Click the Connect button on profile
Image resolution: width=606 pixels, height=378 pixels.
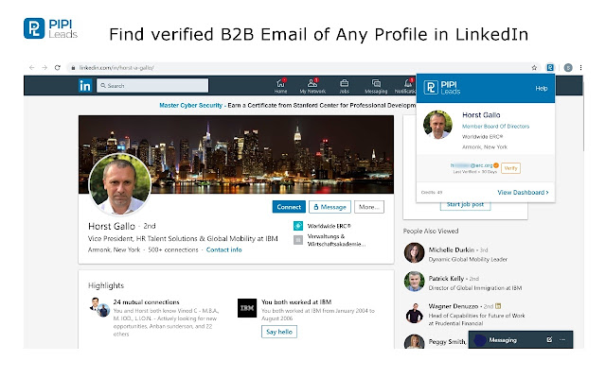point(287,206)
